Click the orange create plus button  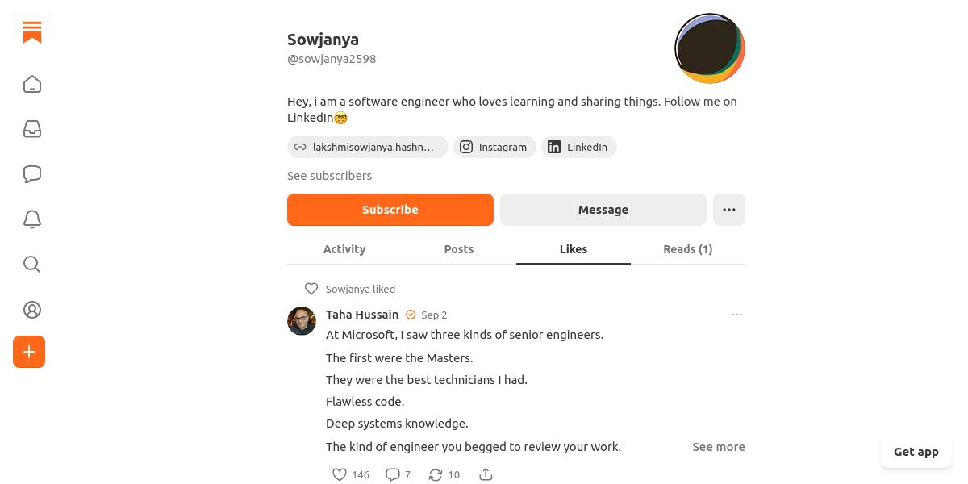(29, 352)
